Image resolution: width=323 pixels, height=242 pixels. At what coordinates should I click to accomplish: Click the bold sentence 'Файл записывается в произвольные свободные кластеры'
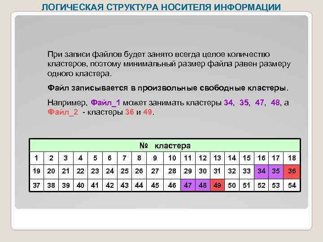coord(168,88)
